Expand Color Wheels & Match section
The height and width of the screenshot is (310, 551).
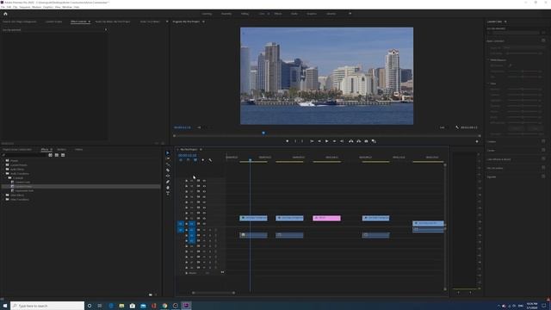(498, 159)
